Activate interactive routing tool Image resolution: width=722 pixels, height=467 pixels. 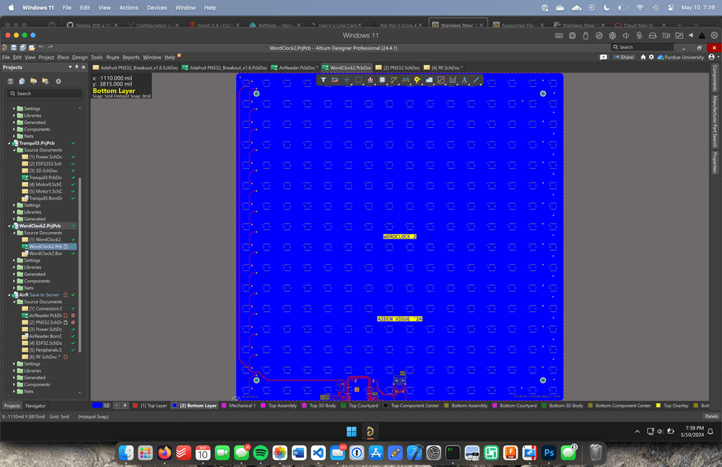(393, 80)
